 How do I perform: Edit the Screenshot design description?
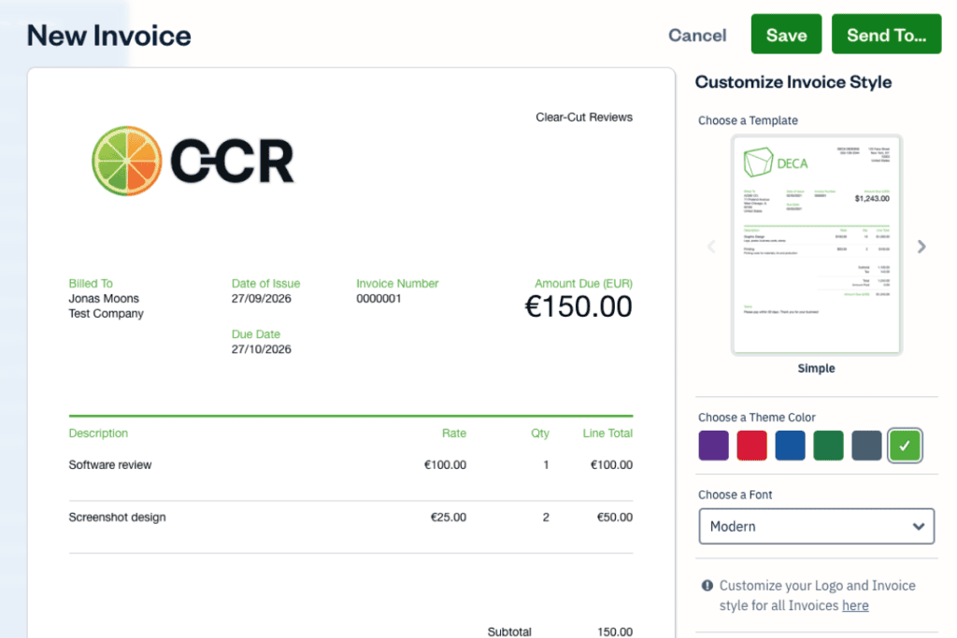(x=117, y=517)
